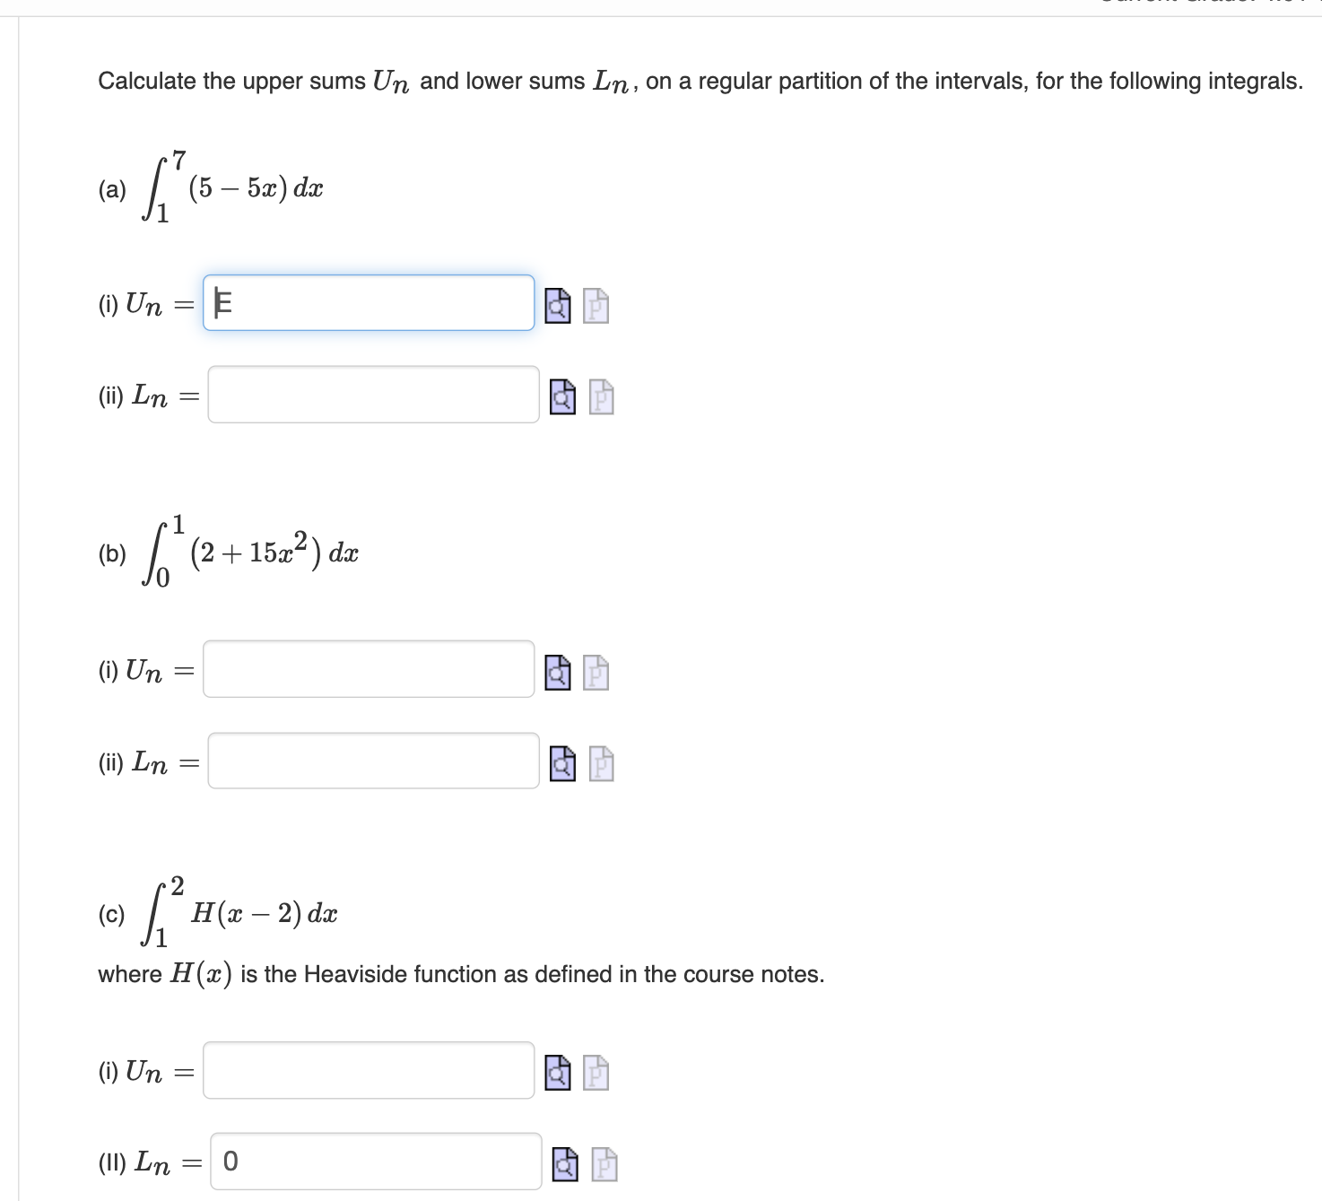Focus the Un input field for part (b)

click(368, 671)
